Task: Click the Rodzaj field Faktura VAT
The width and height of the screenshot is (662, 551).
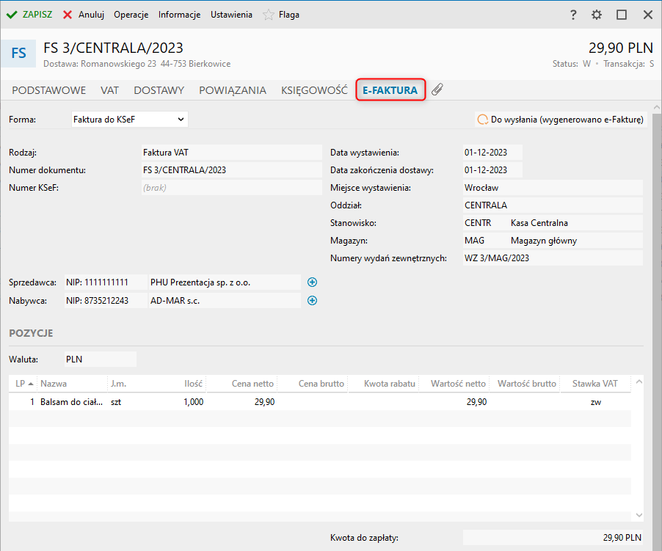Action: pos(232,153)
